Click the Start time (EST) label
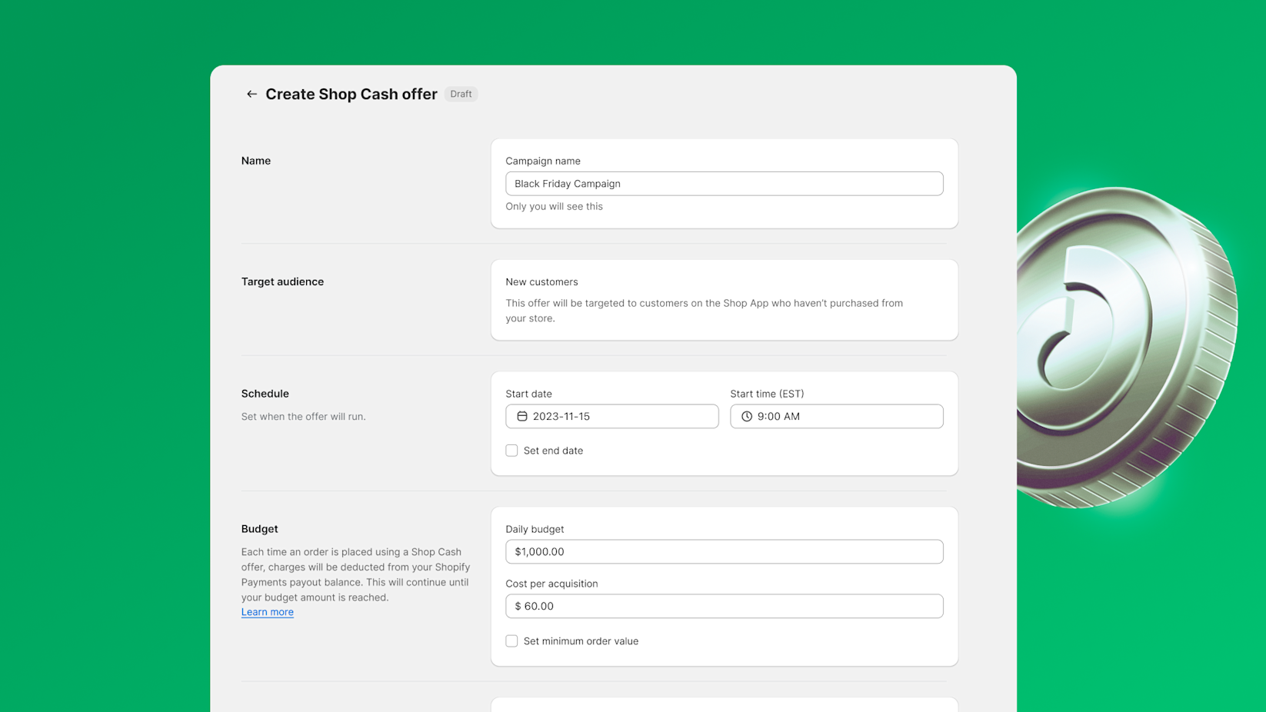Image resolution: width=1266 pixels, height=712 pixels. 767,394
